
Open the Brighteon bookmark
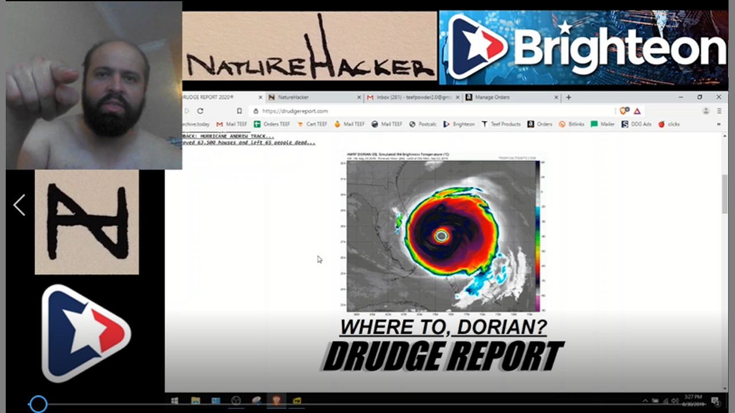point(459,124)
